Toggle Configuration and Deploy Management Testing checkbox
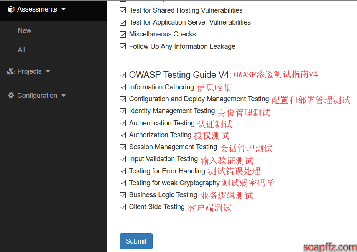The width and height of the screenshot is (357, 252). click(x=123, y=99)
